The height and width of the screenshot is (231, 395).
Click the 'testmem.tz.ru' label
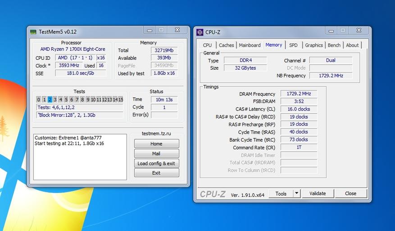(156, 133)
